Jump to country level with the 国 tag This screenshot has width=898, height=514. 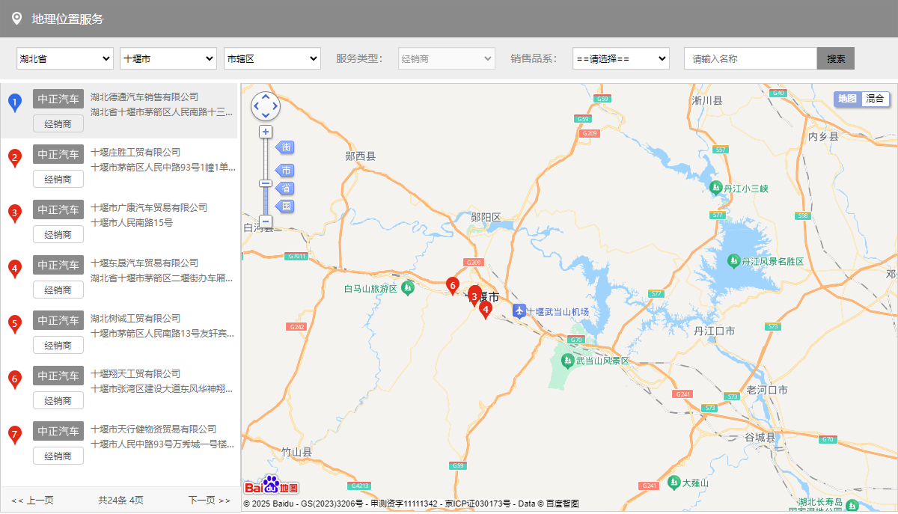pos(285,206)
